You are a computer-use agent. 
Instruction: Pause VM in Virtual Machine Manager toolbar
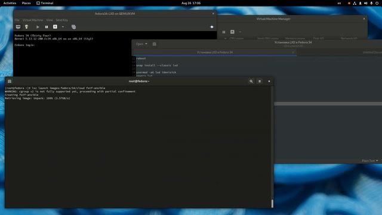(224, 32)
